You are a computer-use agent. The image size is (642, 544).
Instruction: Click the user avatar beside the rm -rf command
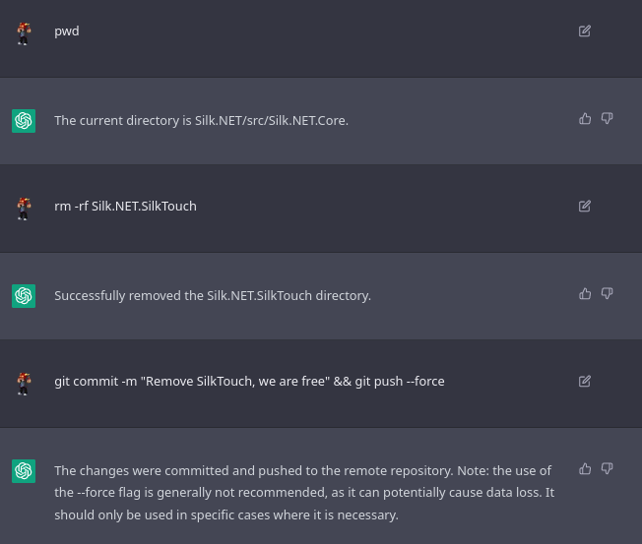click(24, 208)
